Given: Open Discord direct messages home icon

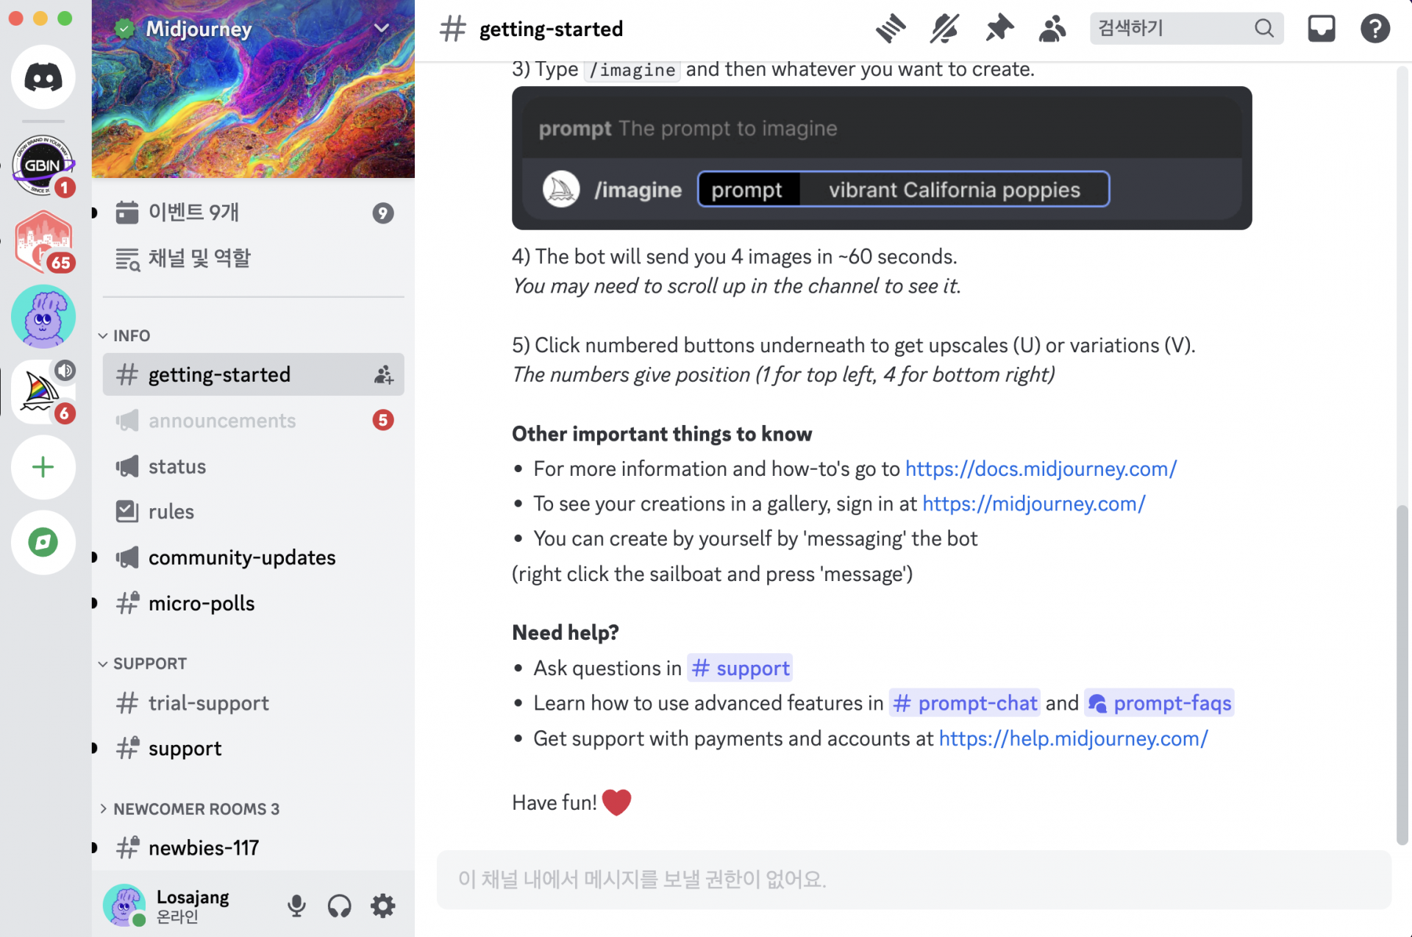Looking at the screenshot, I should (x=43, y=77).
